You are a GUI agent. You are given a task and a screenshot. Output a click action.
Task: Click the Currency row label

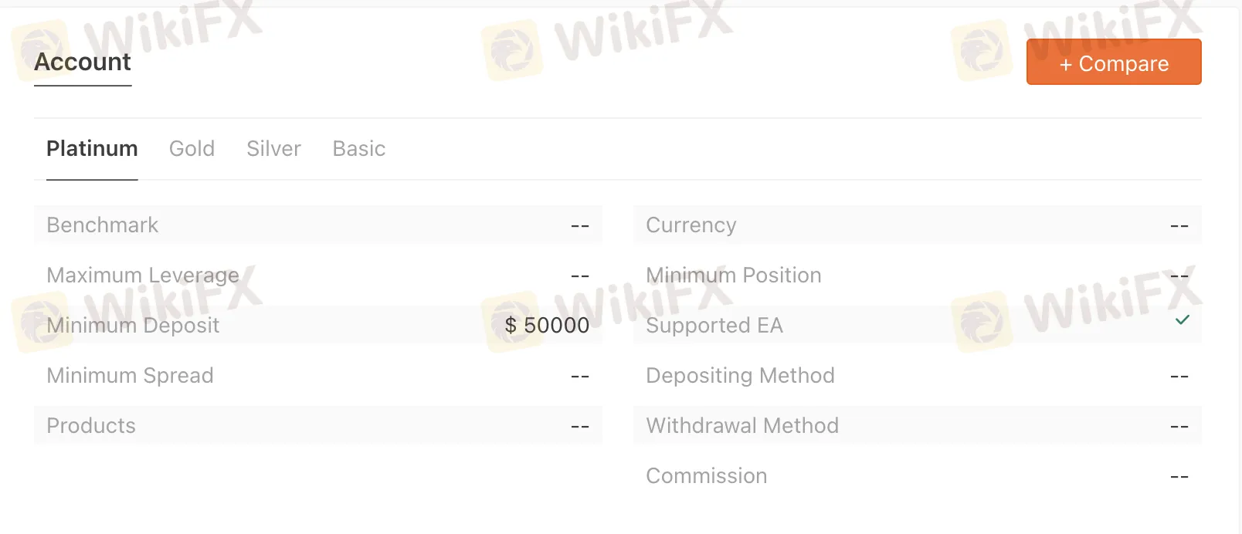click(691, 225)
